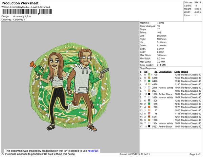
Task: Click the stitch count '6498'
Action: [155, 81]
